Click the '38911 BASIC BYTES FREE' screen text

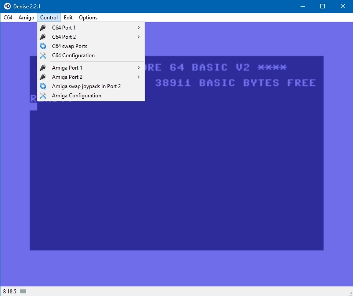[x=235, y=83]
